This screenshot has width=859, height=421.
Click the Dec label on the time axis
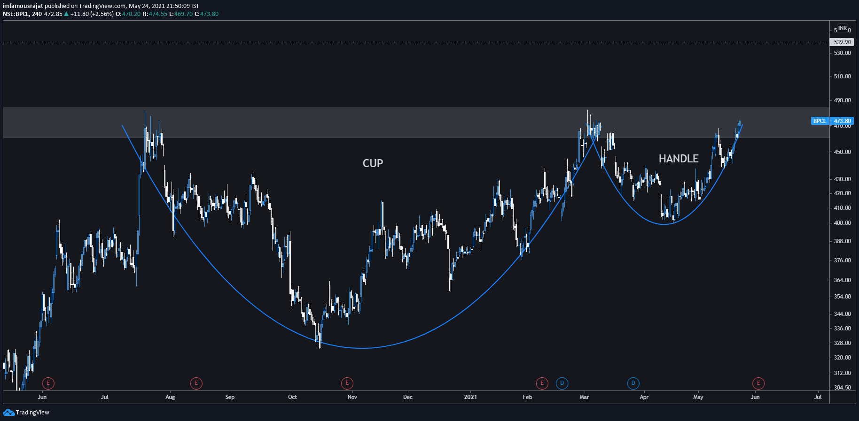(x=408, y=397)
